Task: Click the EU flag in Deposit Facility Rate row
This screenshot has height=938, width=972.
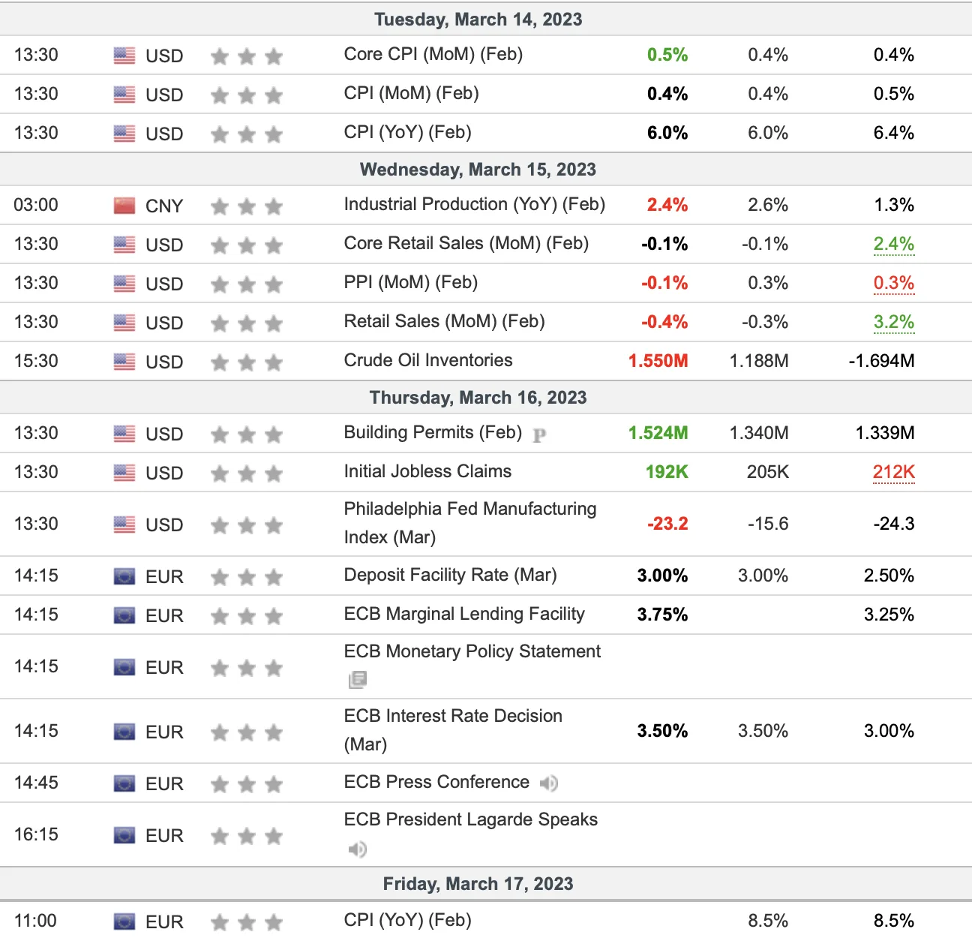Action: 124,576
